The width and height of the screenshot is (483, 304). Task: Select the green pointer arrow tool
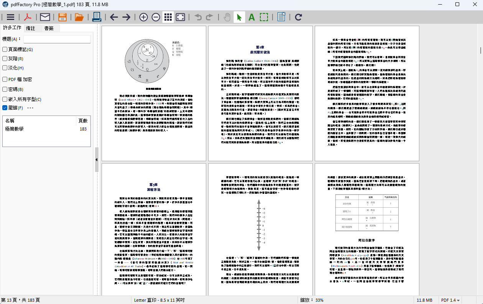pos(239,17)
